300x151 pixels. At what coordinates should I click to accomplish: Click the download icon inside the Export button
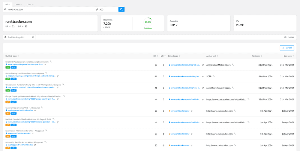(x=283, y=48)
